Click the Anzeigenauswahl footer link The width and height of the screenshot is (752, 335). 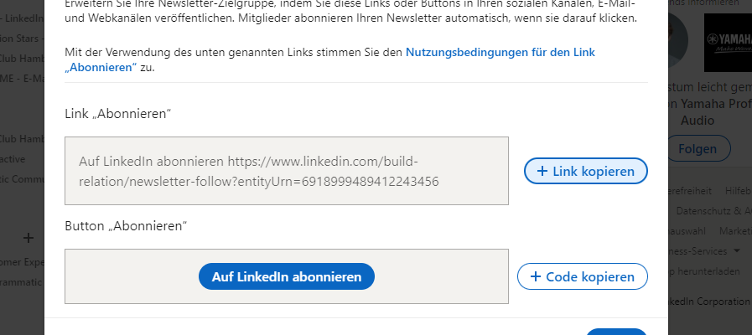686,230
